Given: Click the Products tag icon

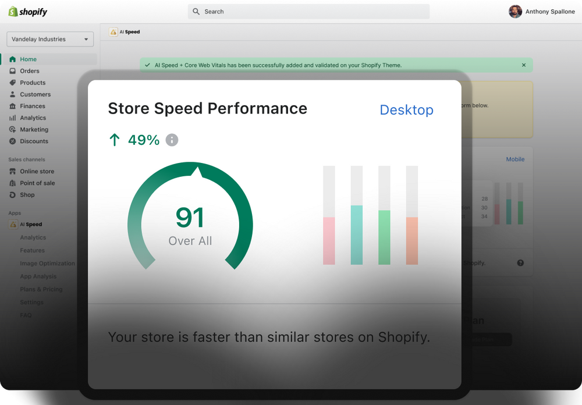Looking at the screenshot, I should [13, 83].
